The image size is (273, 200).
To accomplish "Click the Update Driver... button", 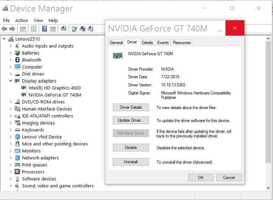I will point(131,120).
